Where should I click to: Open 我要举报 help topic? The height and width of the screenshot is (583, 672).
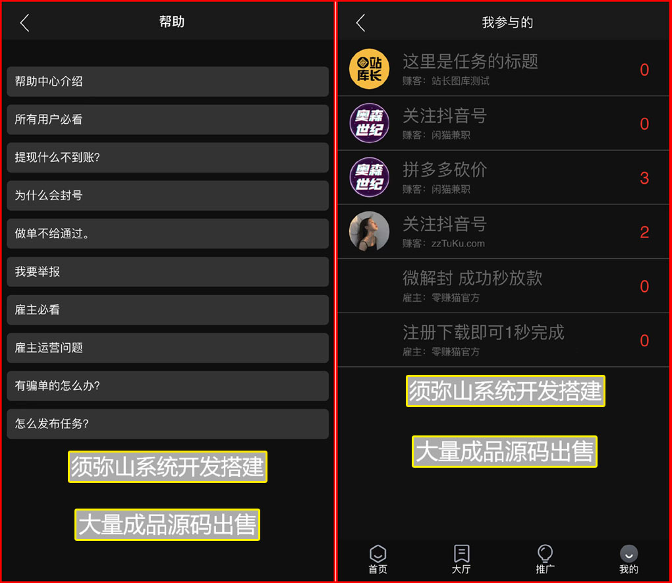tap(167, 272)
